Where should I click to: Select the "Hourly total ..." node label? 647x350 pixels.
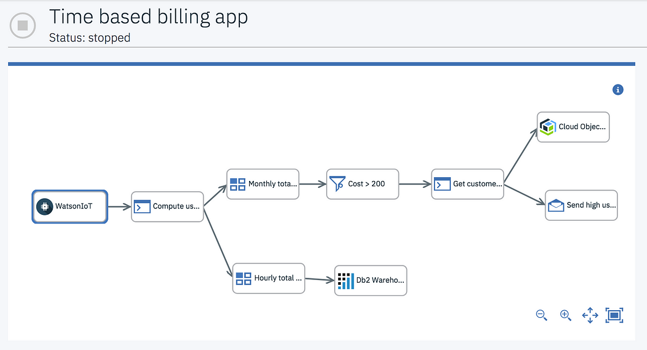click(278, 278)
